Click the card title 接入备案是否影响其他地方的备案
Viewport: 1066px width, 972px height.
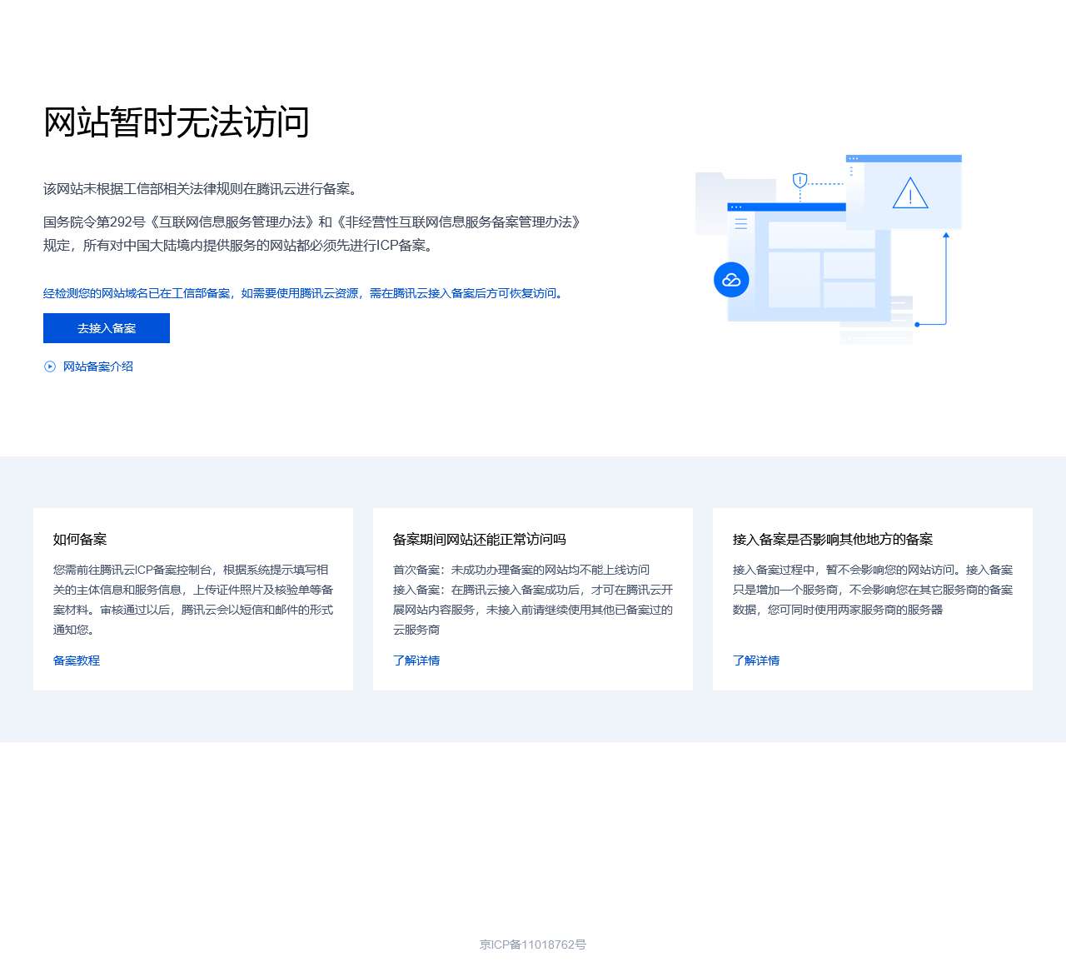click(x=833, y=540)
